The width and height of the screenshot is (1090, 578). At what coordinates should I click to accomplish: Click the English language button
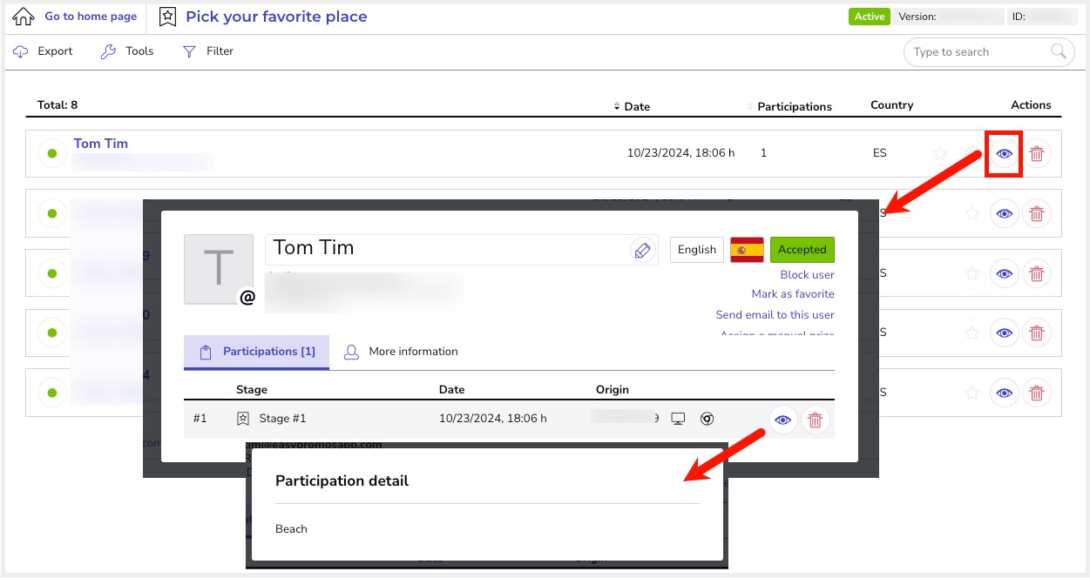tap(697, 250)
